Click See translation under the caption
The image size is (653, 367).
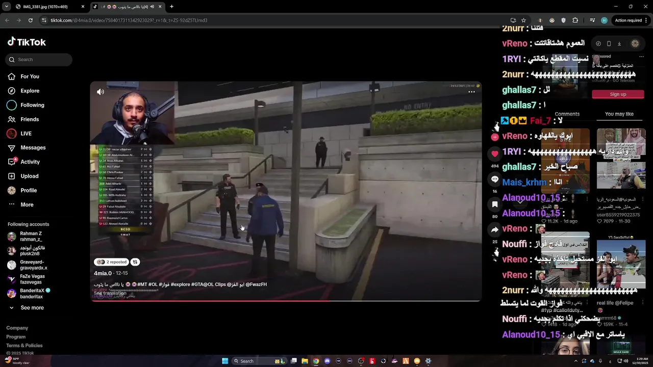click(x=110, y=293)
